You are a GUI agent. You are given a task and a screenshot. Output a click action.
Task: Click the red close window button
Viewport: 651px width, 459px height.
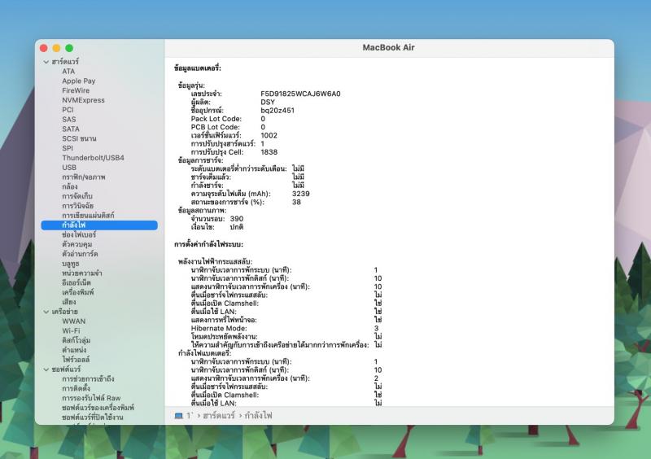(x=44, y=48)
